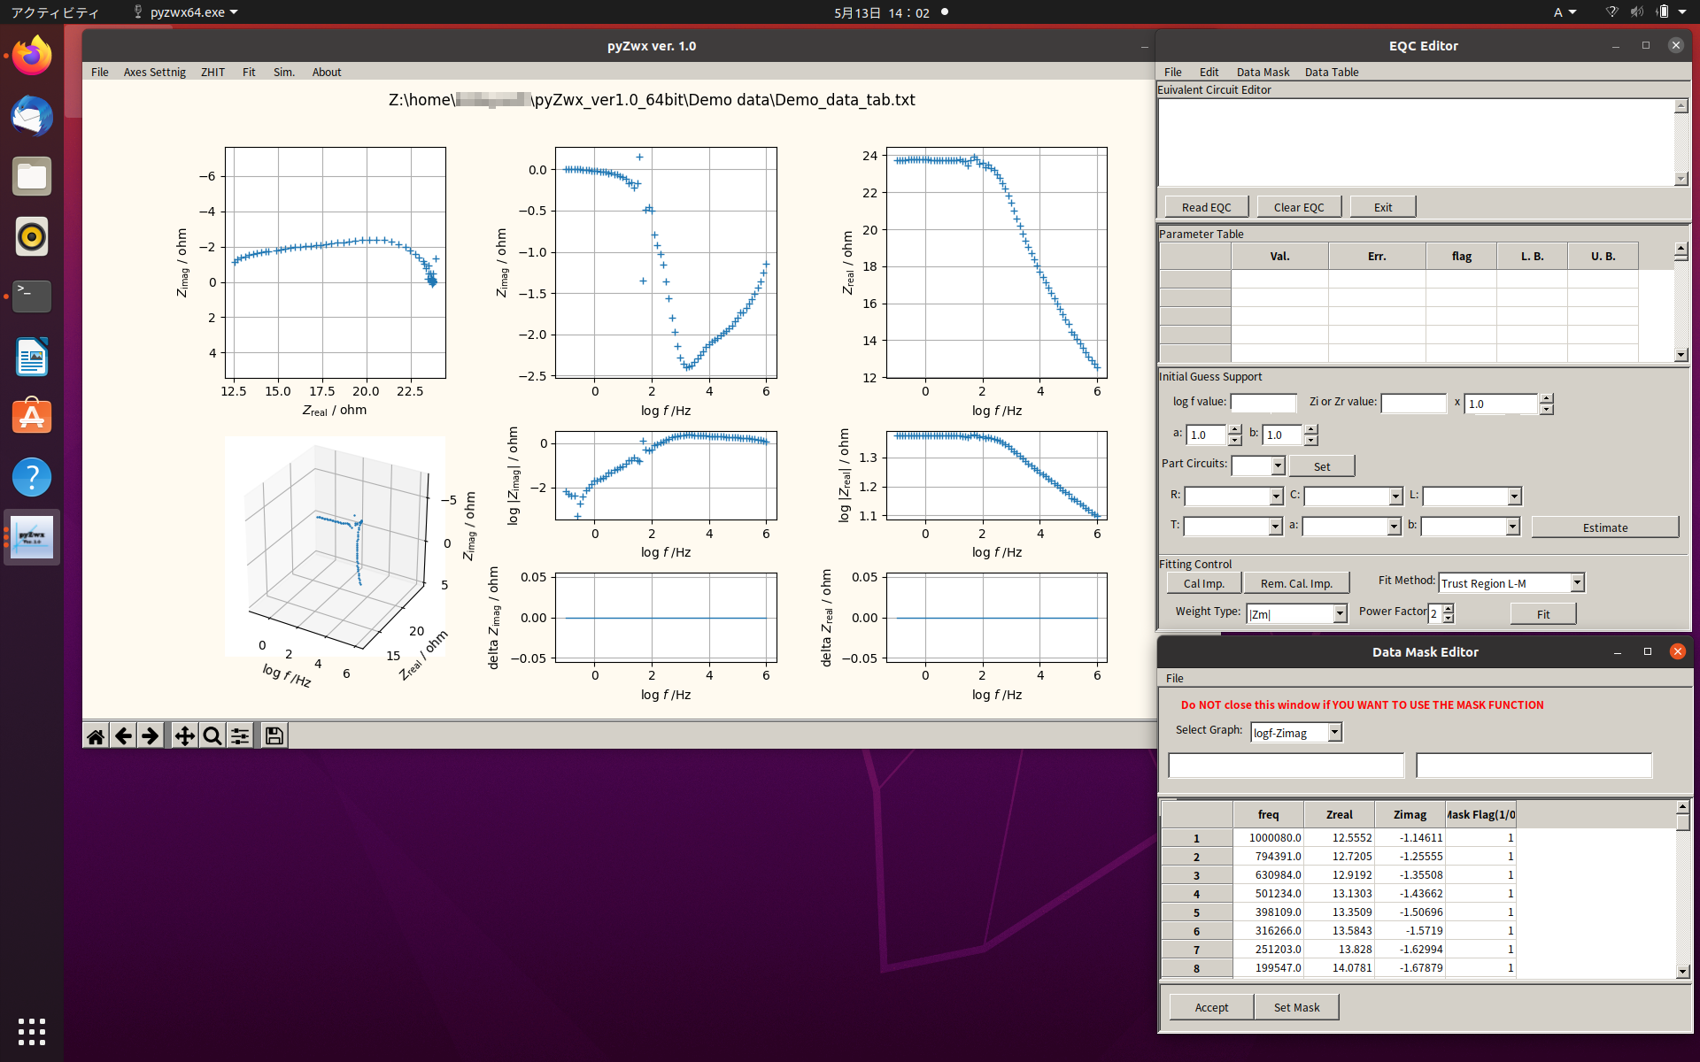This screenshot has width=1700, height=1062.
Task: Open the Configure subplots sliders icon
Action: (x=240, y=736)
